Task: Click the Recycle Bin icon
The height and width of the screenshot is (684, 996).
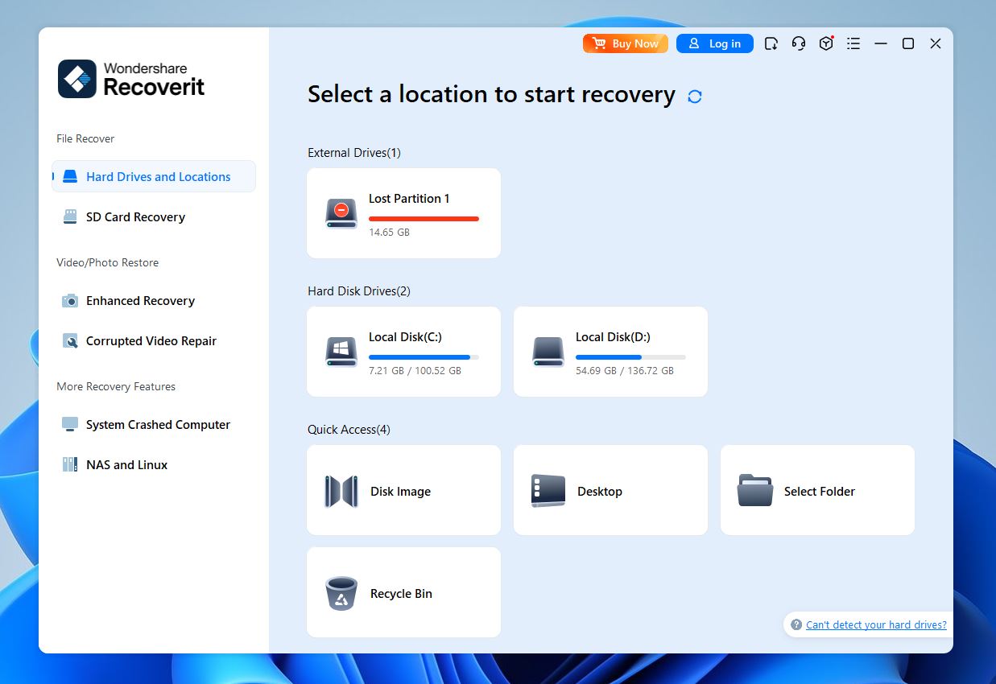Action: pos(341,594)
